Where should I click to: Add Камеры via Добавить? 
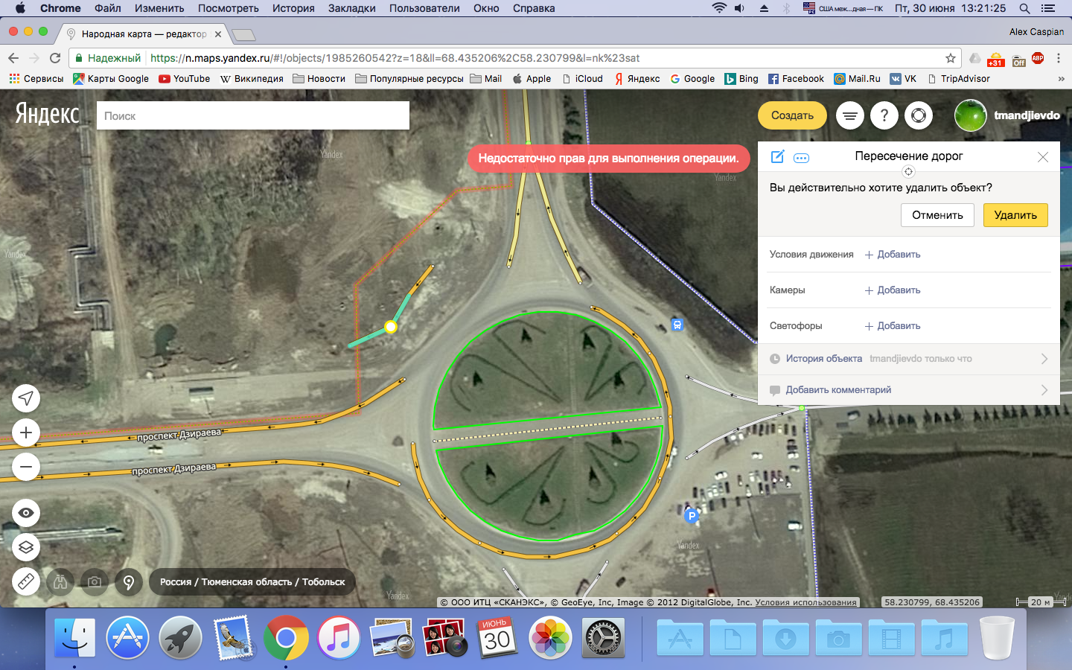point(893,290)
